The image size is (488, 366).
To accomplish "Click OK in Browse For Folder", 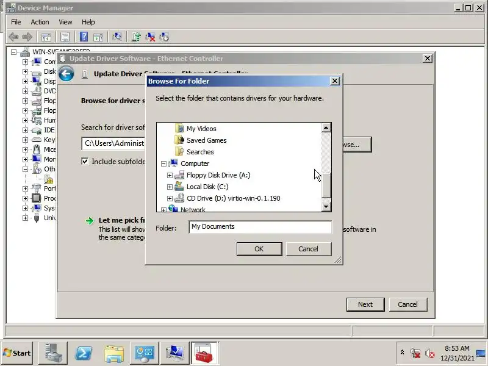I will (x=259, y=249).
